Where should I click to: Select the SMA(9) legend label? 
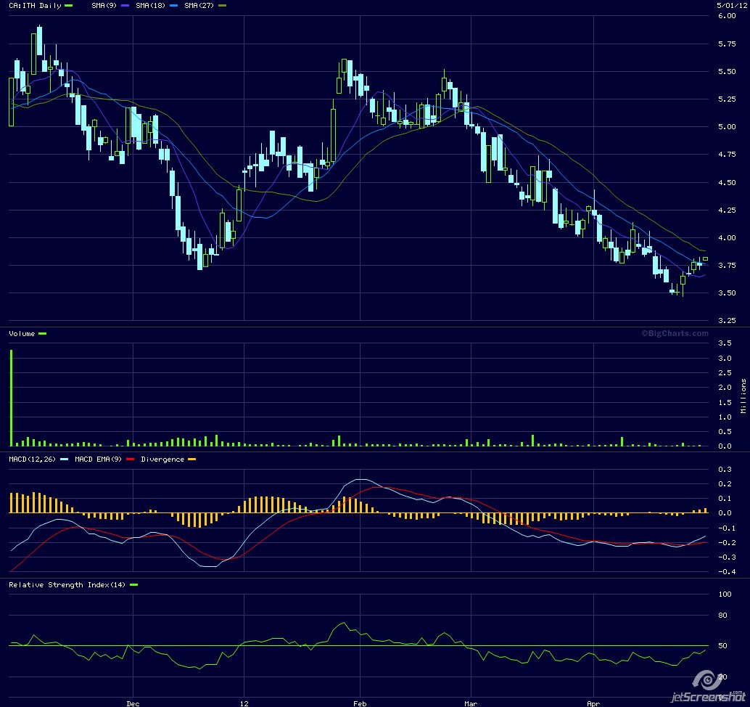pos(104,6)
